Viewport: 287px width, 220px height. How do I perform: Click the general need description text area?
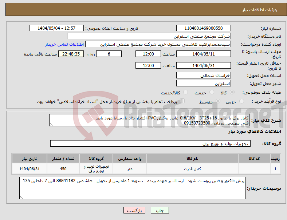pyautogui.click(x=149, y=120)
